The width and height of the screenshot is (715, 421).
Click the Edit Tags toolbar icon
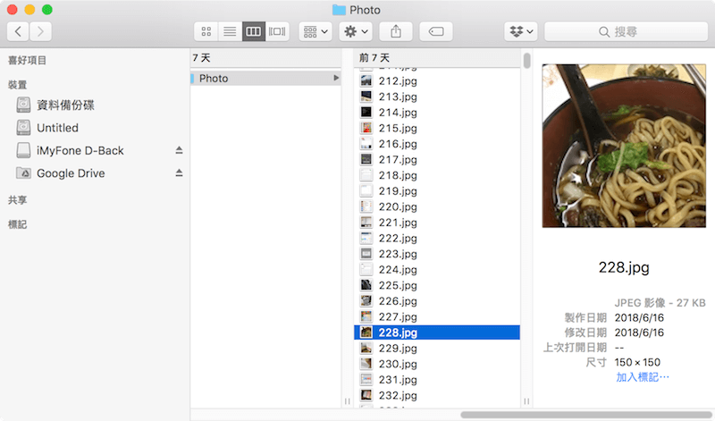click(x=435, y=31)
